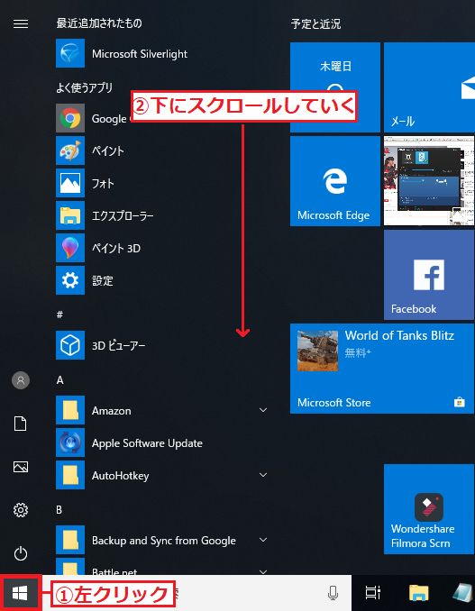Image resolution: width=475 pixels, height=611 pixels.
Task: Open the Microsoft Edge tile
Action: point(335,181)
